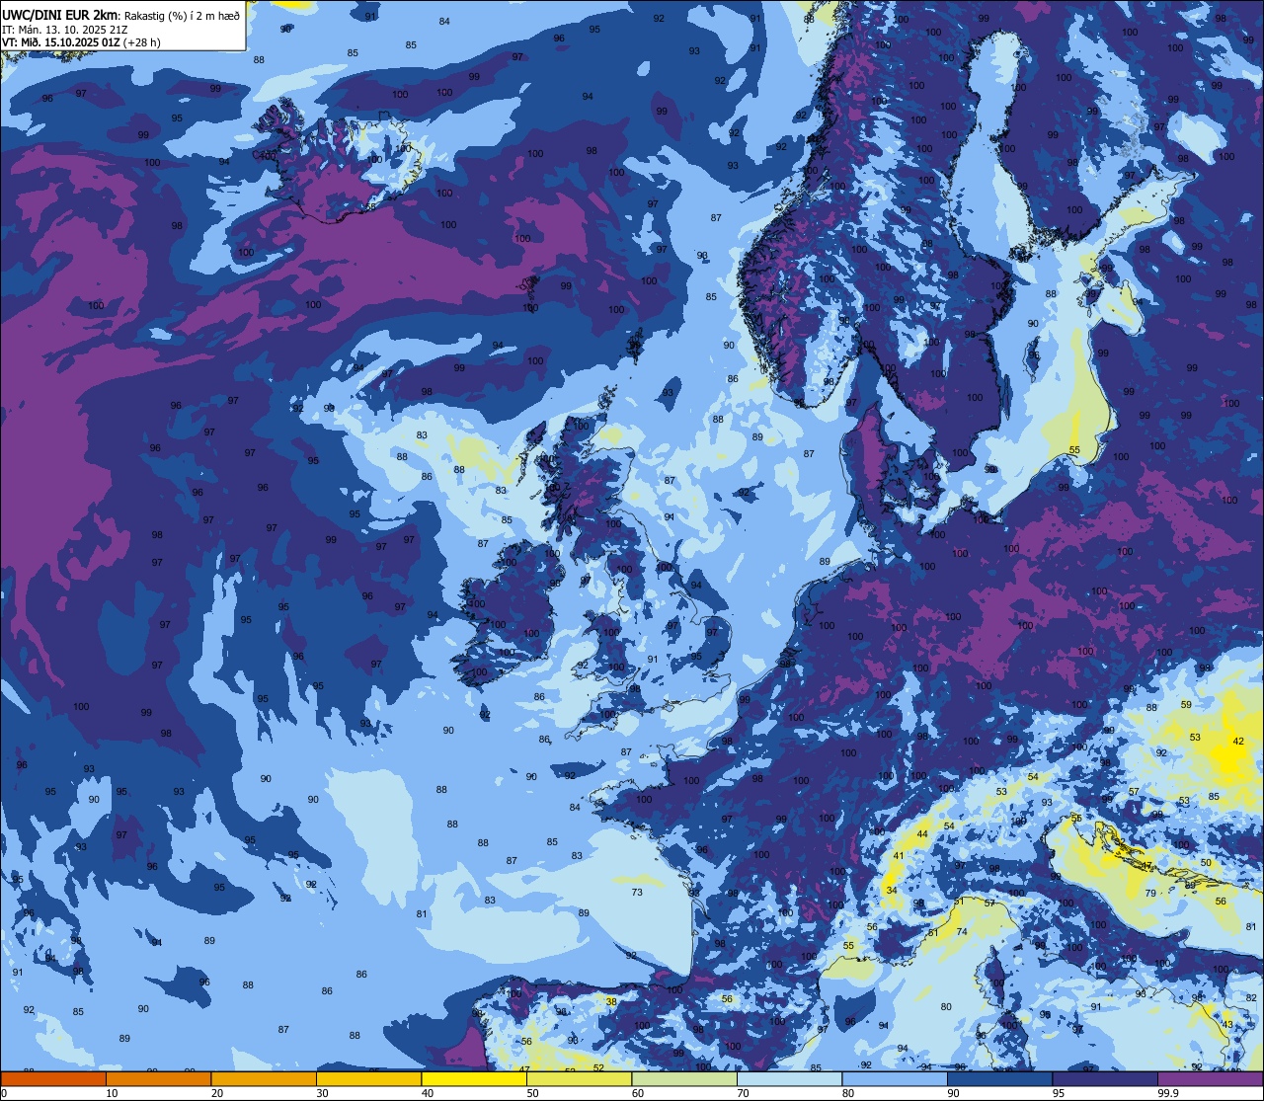Click the 0–10 dark orange legend swatch
This screenshot has height=1101, width=1264.
tap(53, 1078)
